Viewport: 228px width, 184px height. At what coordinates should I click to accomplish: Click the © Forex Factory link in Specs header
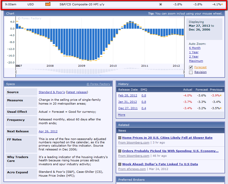point(98,84)
